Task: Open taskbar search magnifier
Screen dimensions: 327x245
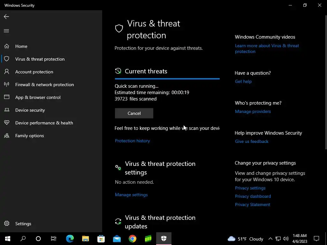Action: 23,239
